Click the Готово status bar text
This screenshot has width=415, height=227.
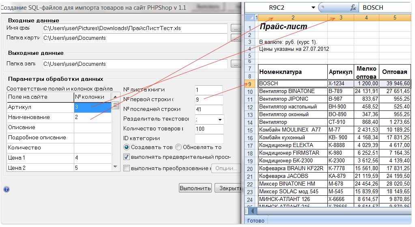256,221
